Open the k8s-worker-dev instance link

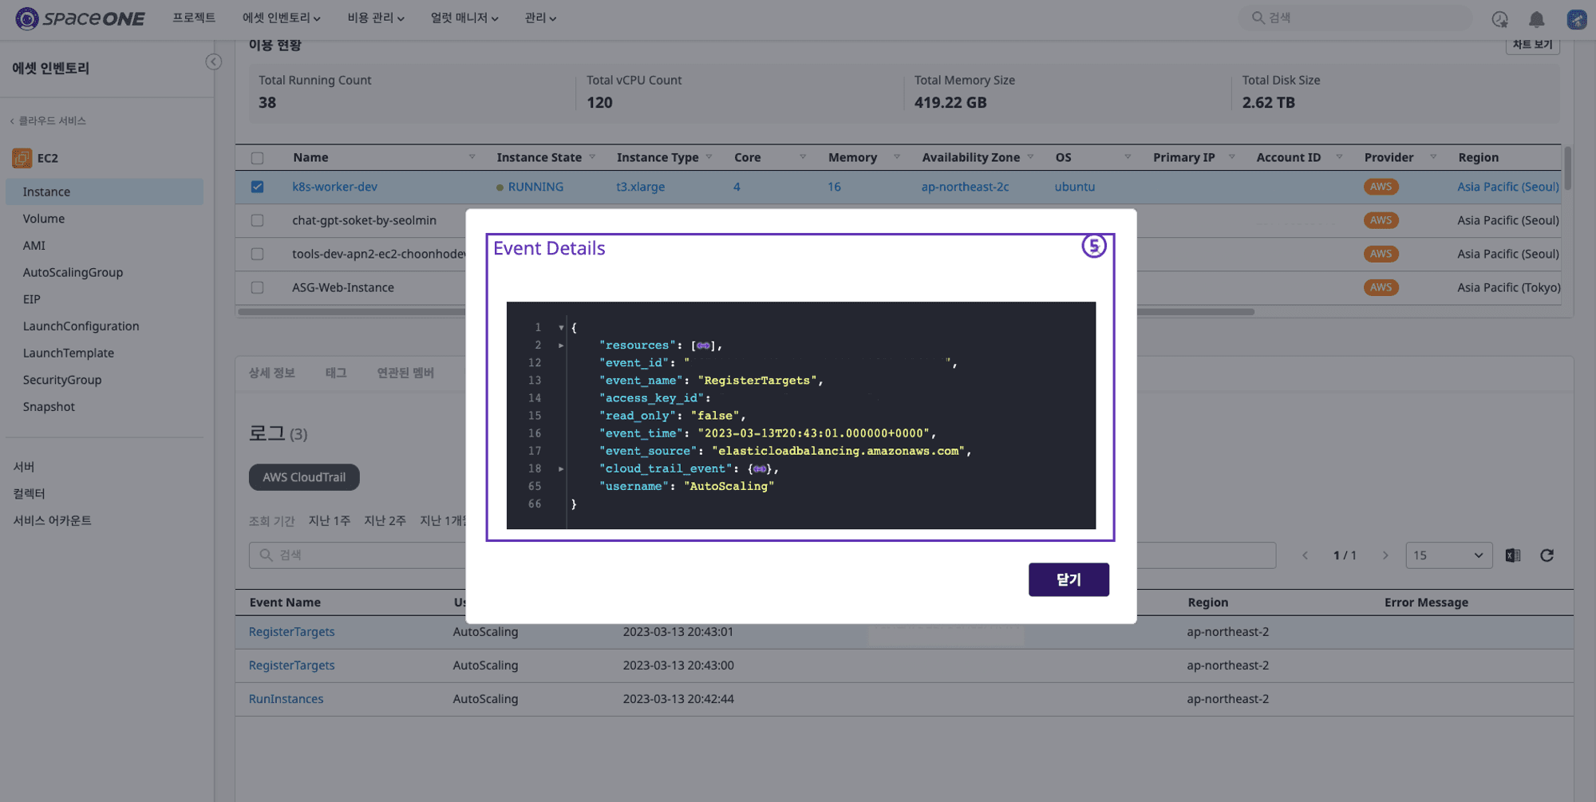pos(334,187)
